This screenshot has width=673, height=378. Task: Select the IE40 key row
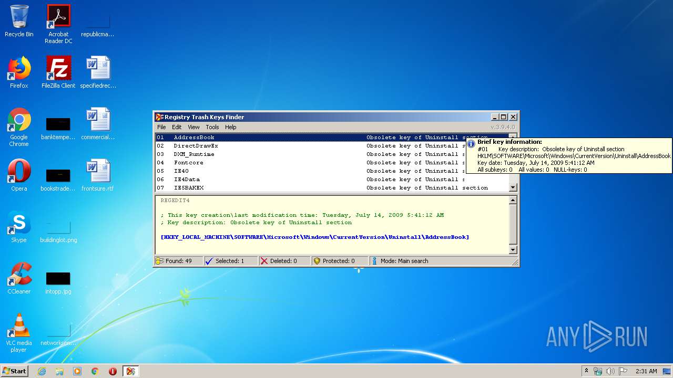(x=332, y=171)
